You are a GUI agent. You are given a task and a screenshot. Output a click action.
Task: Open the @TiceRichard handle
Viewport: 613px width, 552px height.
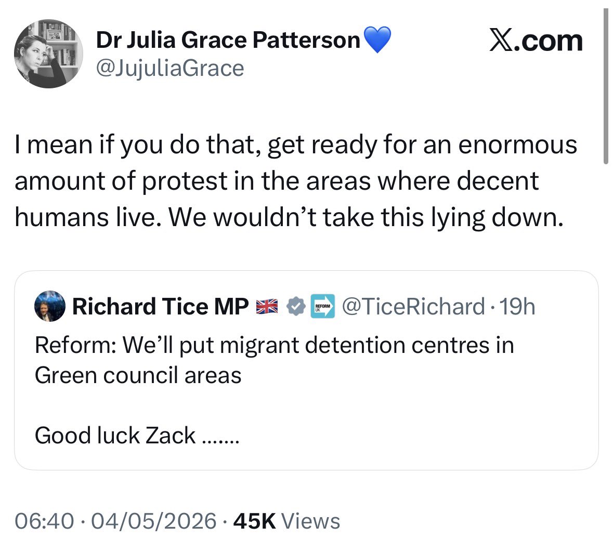(414, 306)
